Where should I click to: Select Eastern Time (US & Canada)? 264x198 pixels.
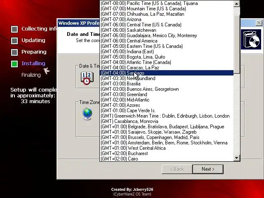coord(167,46)
